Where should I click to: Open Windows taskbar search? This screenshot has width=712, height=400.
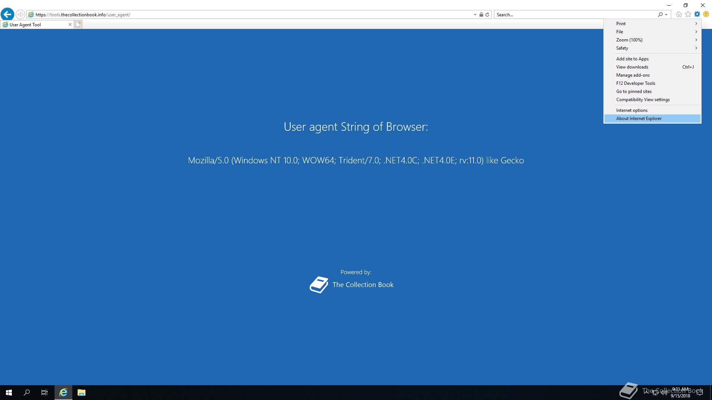[x=27, y=393]
